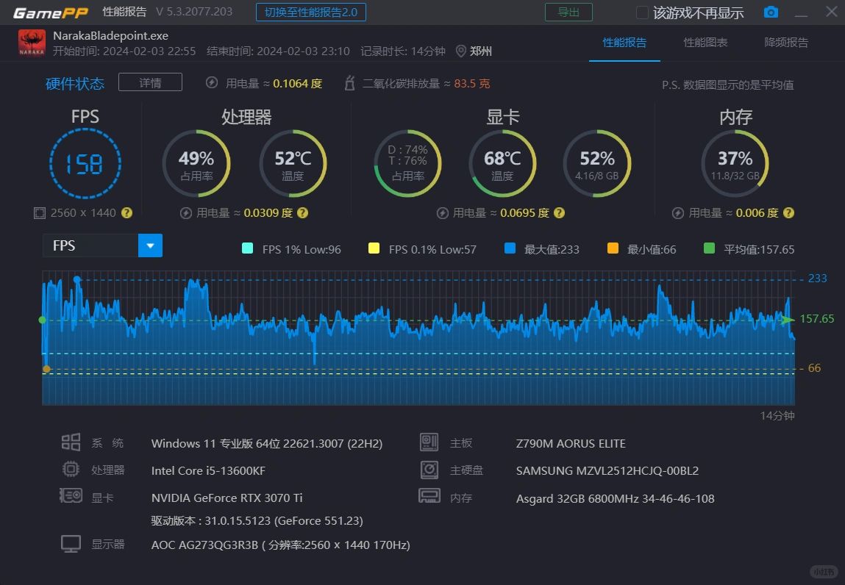Open the 详情 hardware details button
The image size is (845, 585).
(150, 82)
